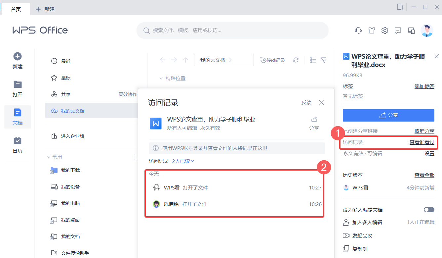Open the 传输记录 transfer records panel

pos(272,60)
